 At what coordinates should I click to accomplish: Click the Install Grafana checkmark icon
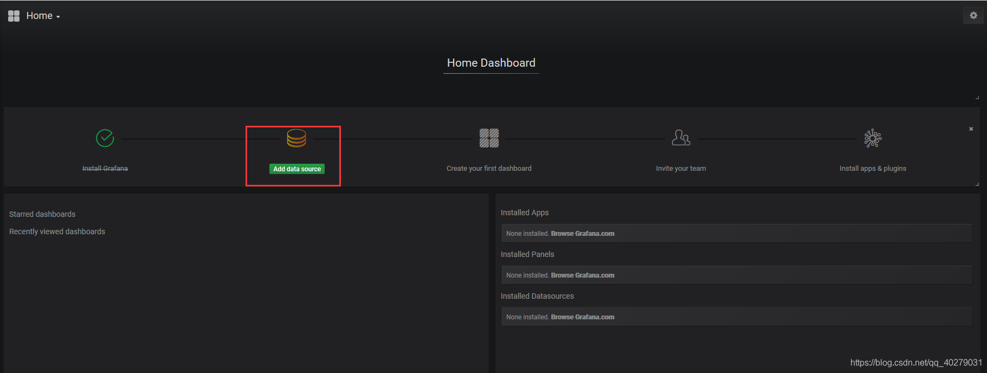[x=105, y=138]
